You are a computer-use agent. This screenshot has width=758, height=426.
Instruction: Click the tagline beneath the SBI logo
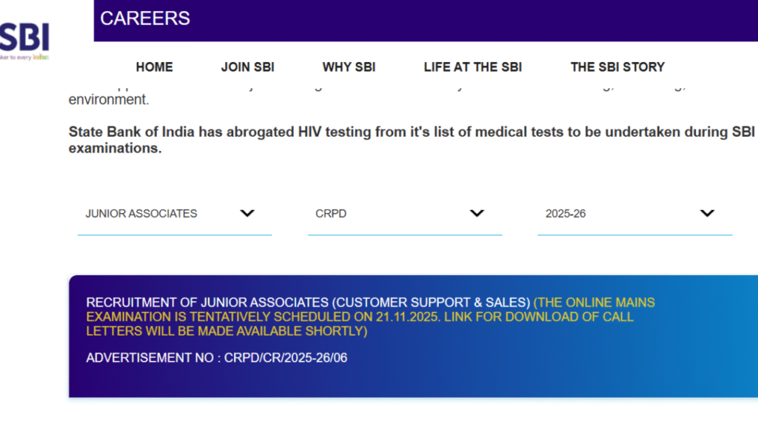coord(24,57)
